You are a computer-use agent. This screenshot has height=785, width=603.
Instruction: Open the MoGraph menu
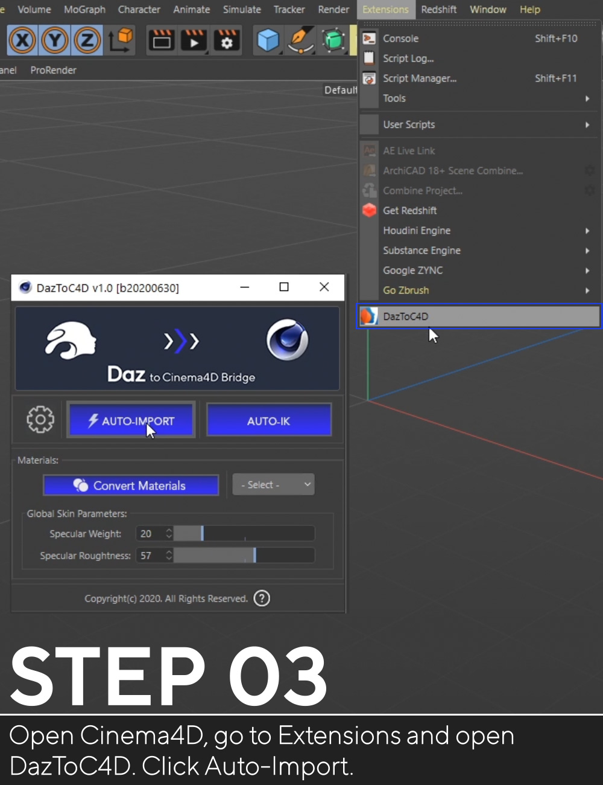pos(84,10)
